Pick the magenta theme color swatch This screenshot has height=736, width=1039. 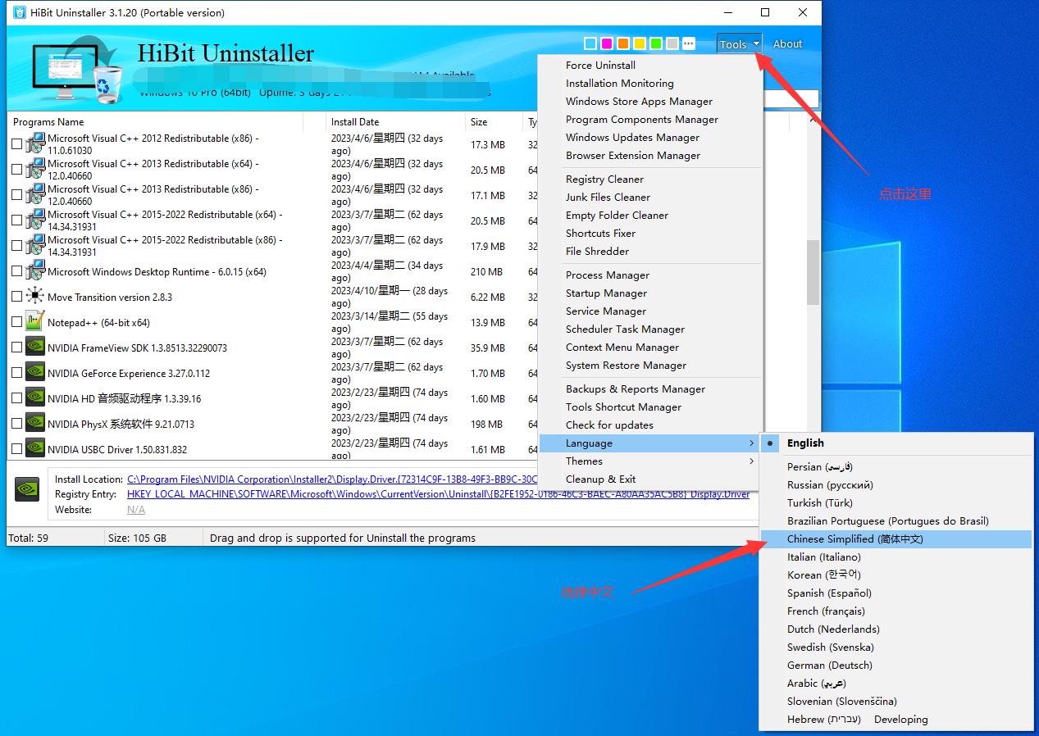(607, 43)
